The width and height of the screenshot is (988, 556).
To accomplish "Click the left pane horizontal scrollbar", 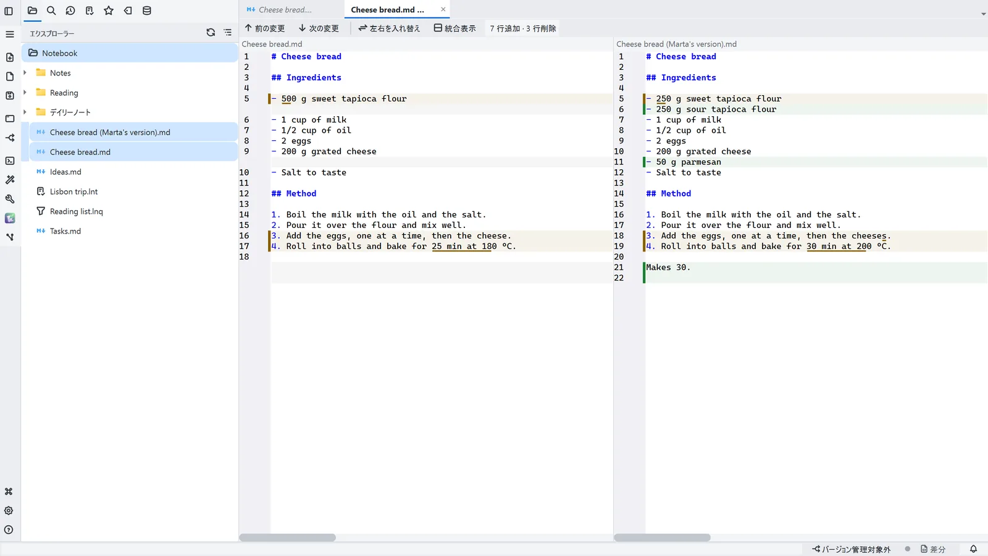I will click(x=288, y=537).
